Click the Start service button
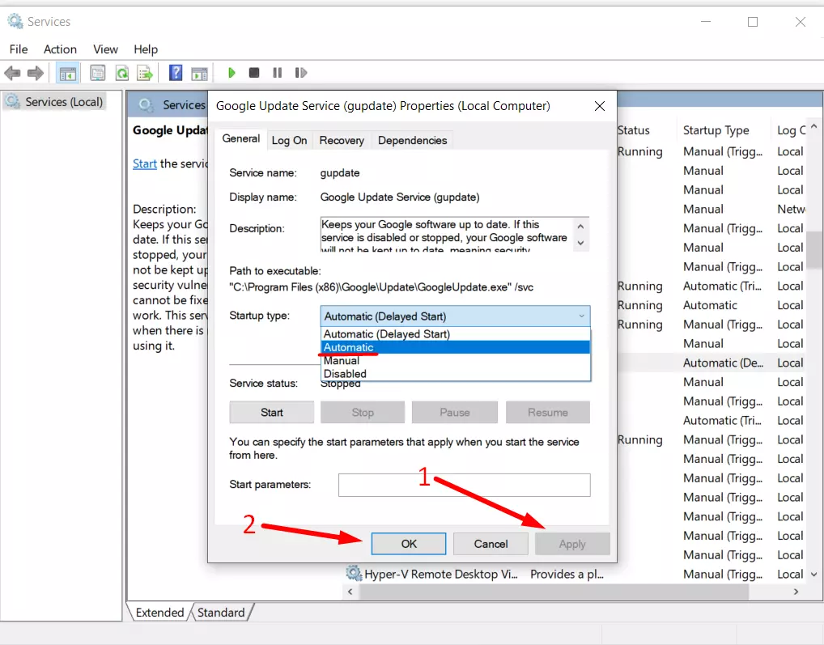Viewport: 824px width, 645px height. (272, 412)
